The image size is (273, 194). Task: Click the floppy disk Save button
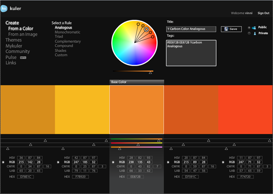click(231, 29)
